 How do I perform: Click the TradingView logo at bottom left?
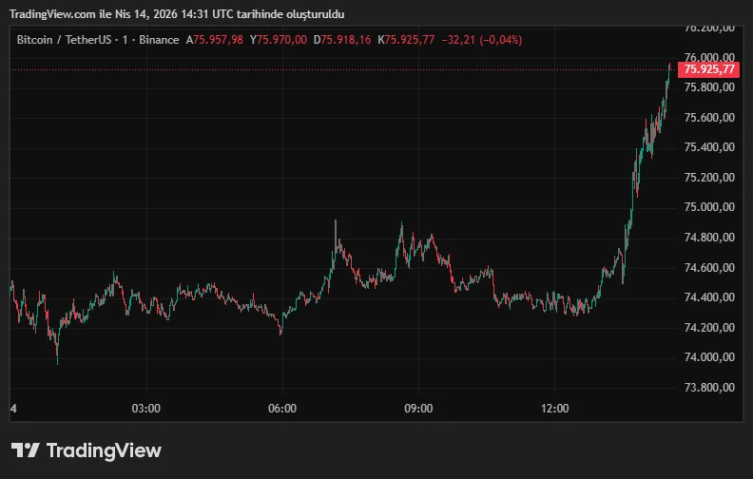tap(87, 450)
